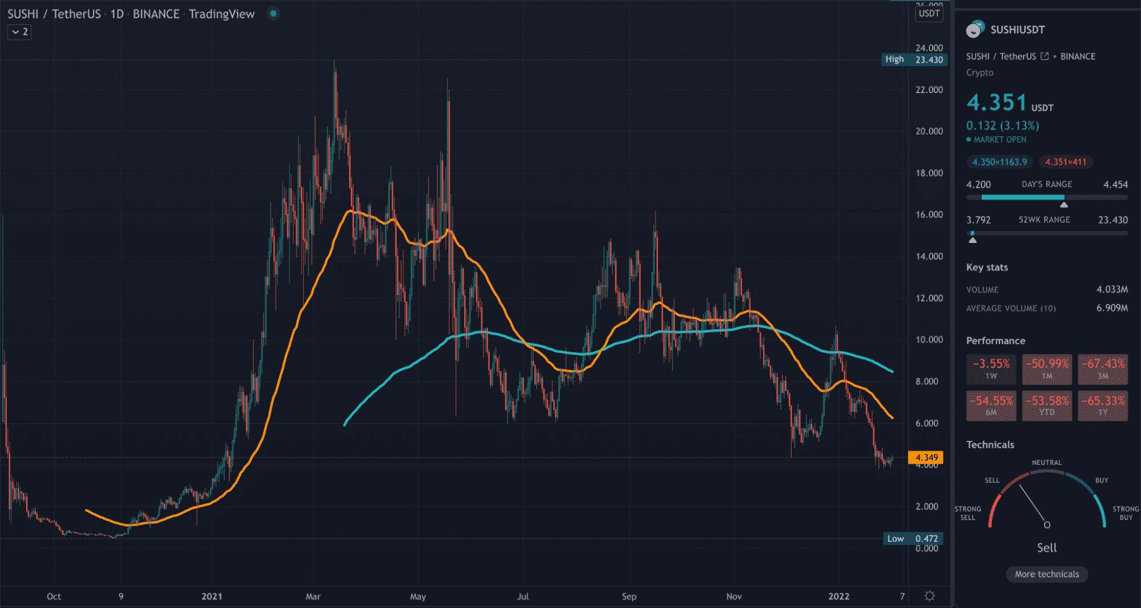1141x608 pixels.
Task: Click the STRONG SELL gauge label
Action: (x=967, y=513)
